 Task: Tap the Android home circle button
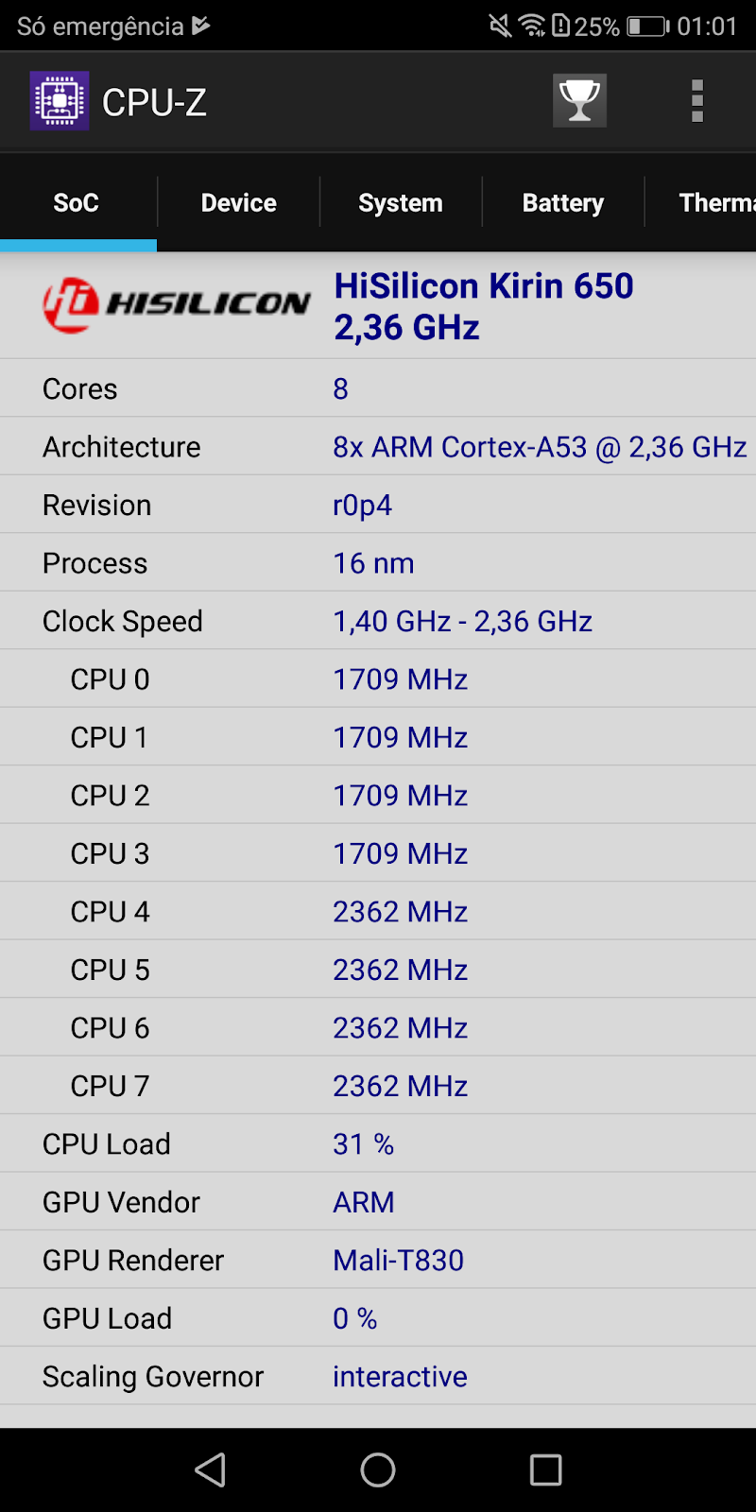pyautogui.click(x=378, y=1469)
